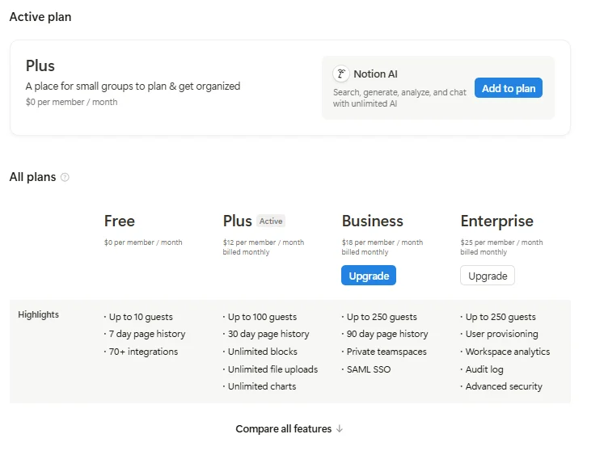
Task: Click the Active plan section title
Action: (40, 17)
